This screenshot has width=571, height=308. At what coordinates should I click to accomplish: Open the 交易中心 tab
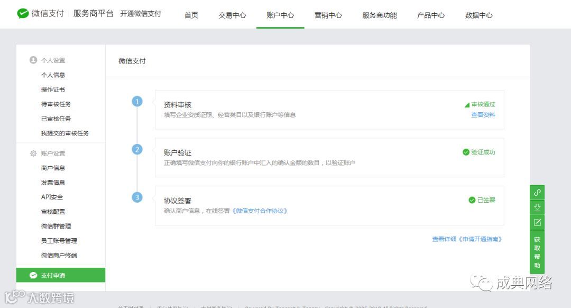(x=232, y=15)
